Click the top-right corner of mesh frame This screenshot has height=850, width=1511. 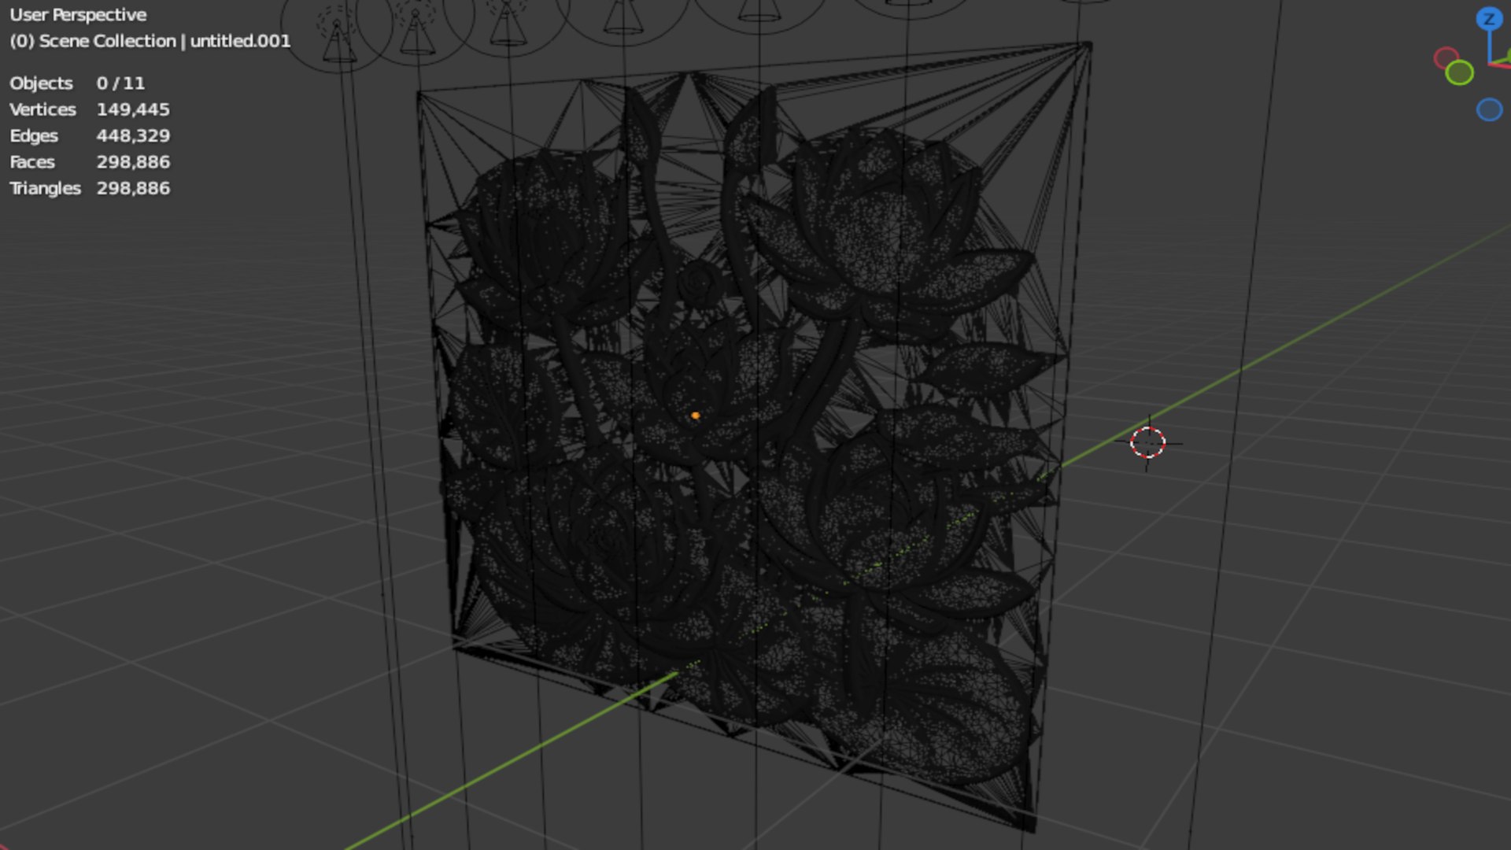tap(1088, 46)
